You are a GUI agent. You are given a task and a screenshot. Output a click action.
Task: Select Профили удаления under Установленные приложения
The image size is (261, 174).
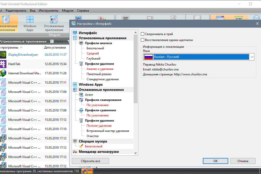tap(99, 64)
